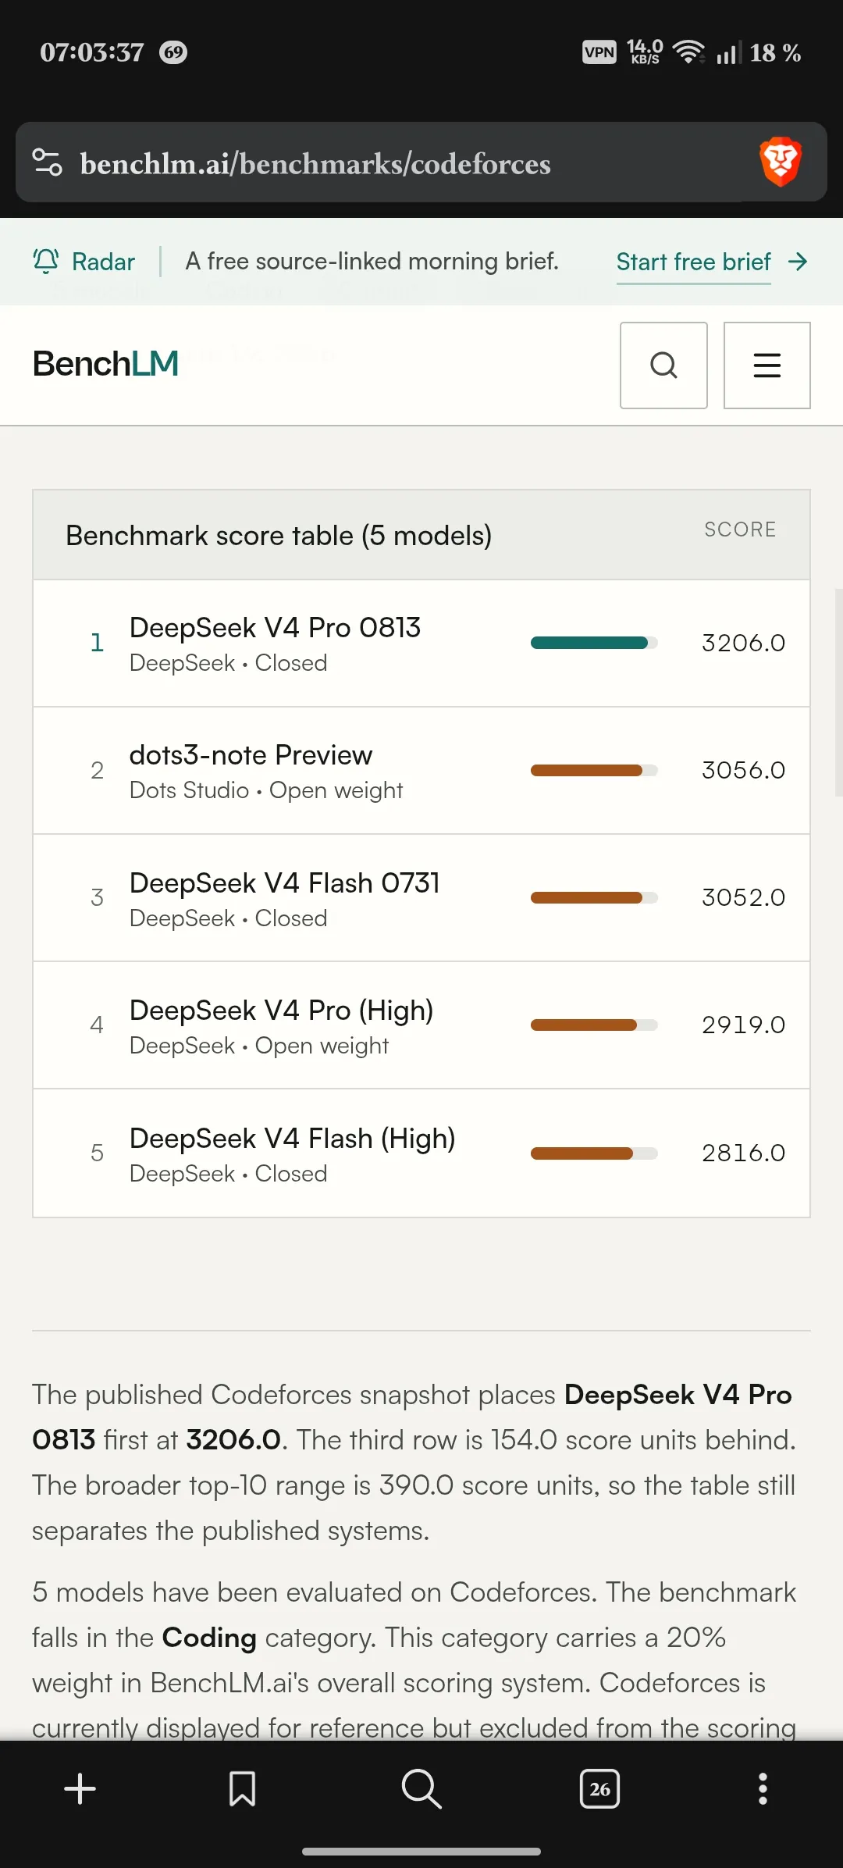Click the 2919.0 score value
This screenshot has height=1868, width=843.
click(743, 1025)
